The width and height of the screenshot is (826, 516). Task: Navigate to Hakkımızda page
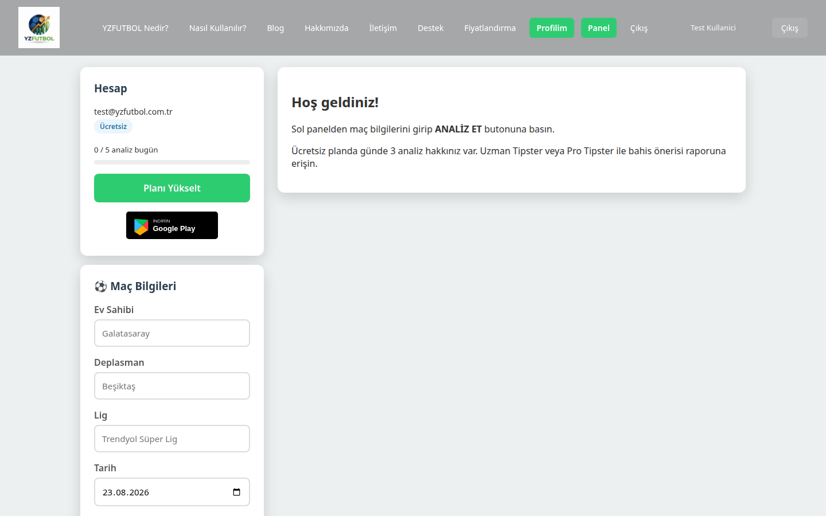click(x=326, y=28)
